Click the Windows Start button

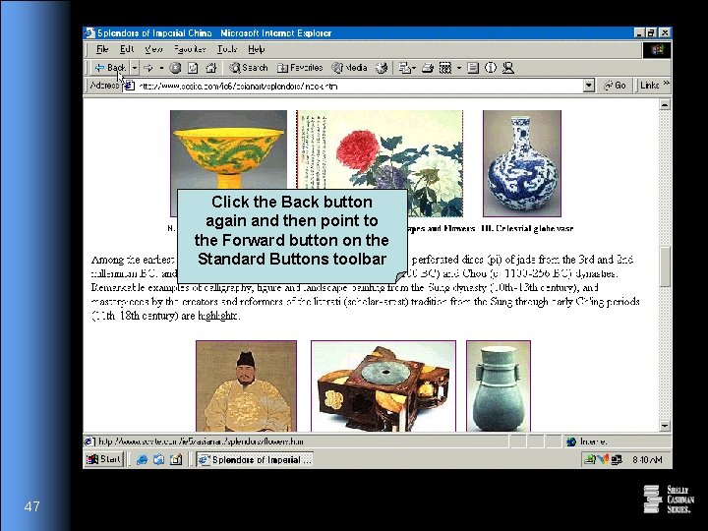[x=104, y=459]
